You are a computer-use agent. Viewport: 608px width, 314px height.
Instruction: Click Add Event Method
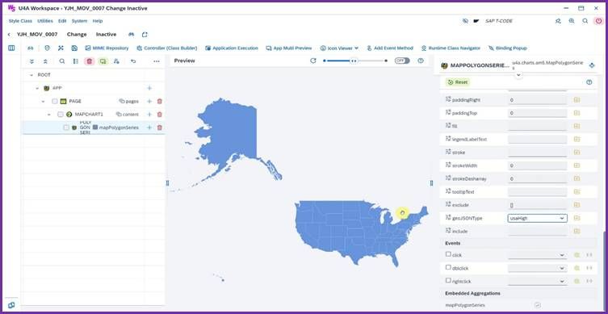coord(390,48)
